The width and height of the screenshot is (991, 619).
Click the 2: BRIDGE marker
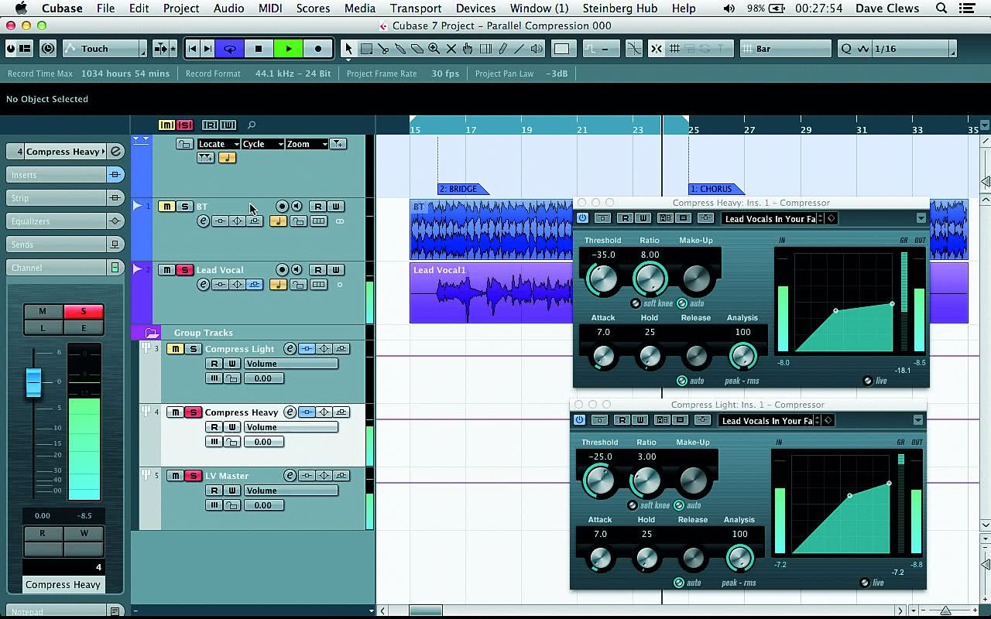pos(462,189)
